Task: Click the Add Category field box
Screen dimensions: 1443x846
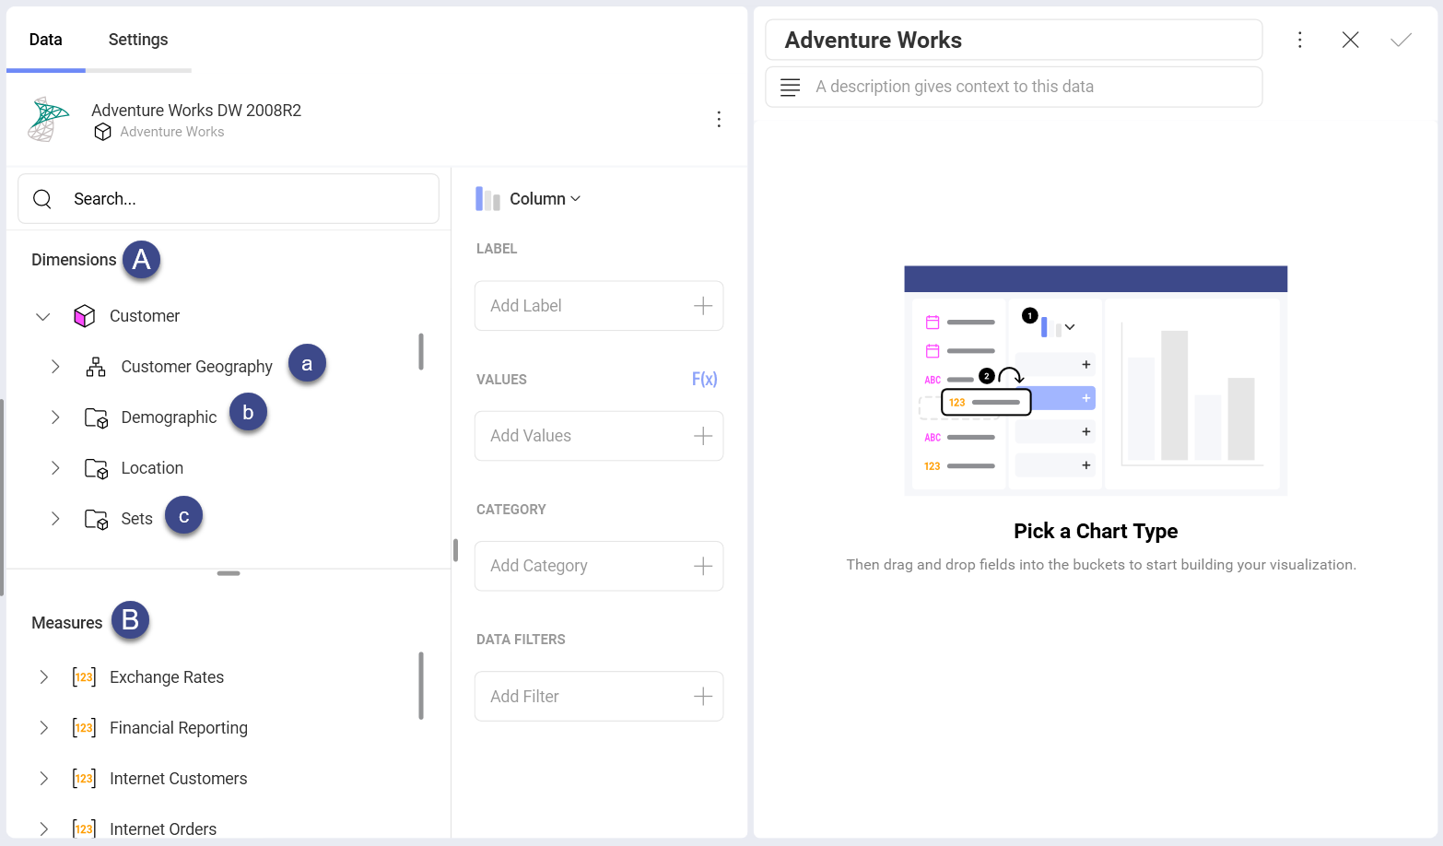Action: 599,566
